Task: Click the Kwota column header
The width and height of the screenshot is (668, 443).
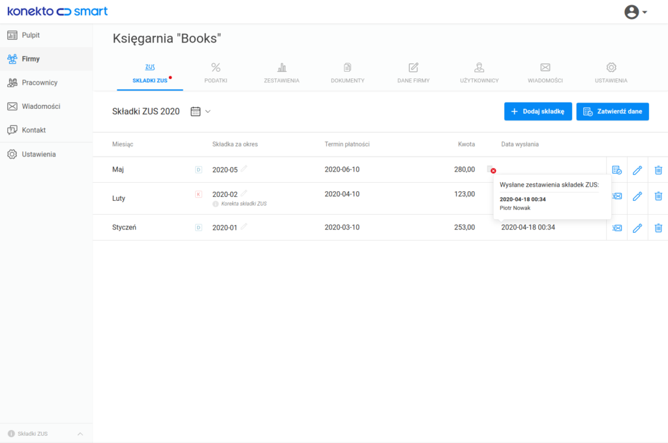Action: (466, 144)
